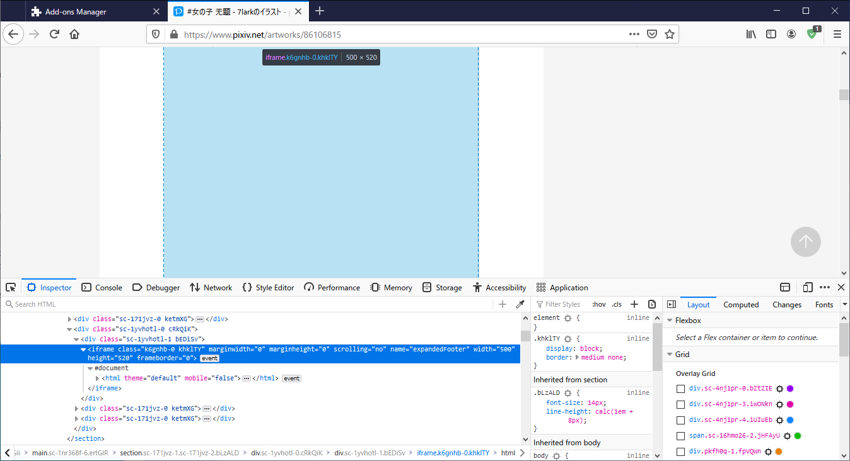Switch to the Computed tab
The image size is (850, 461).
tap(741, 304)
